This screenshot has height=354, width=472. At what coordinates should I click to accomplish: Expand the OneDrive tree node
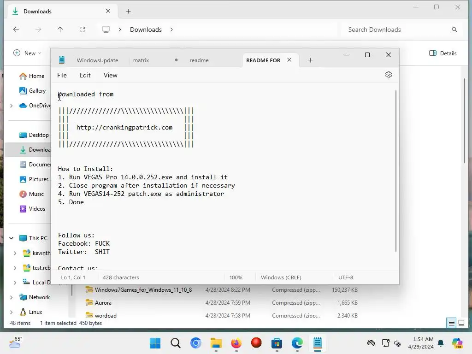(11, 106)
